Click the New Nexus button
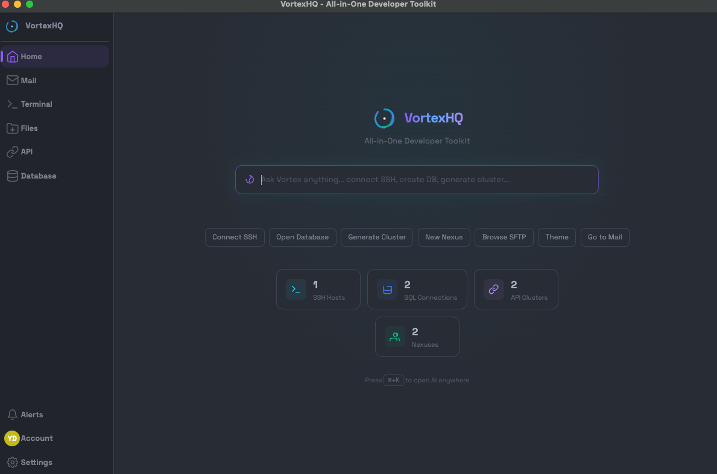This screenshot has width=717, height=474. (444, 237)
